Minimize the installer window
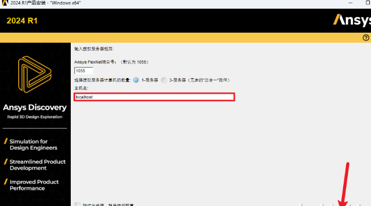The height and width of the screenshot is (206, 371). [351, 3]
